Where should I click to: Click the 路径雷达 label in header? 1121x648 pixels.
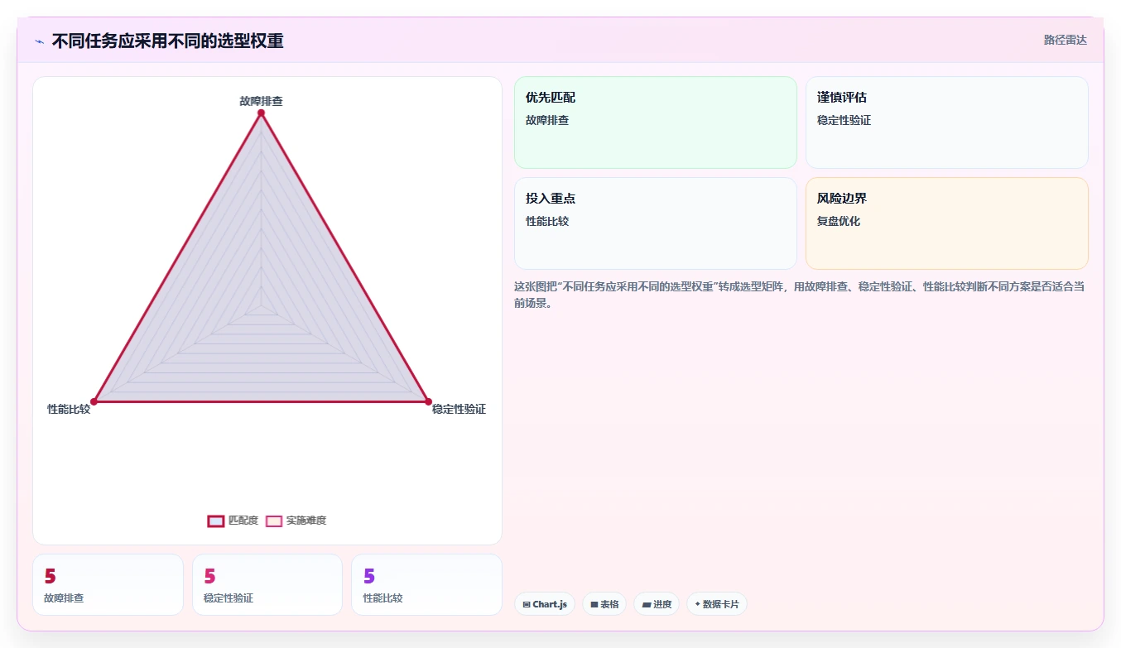1065,40
